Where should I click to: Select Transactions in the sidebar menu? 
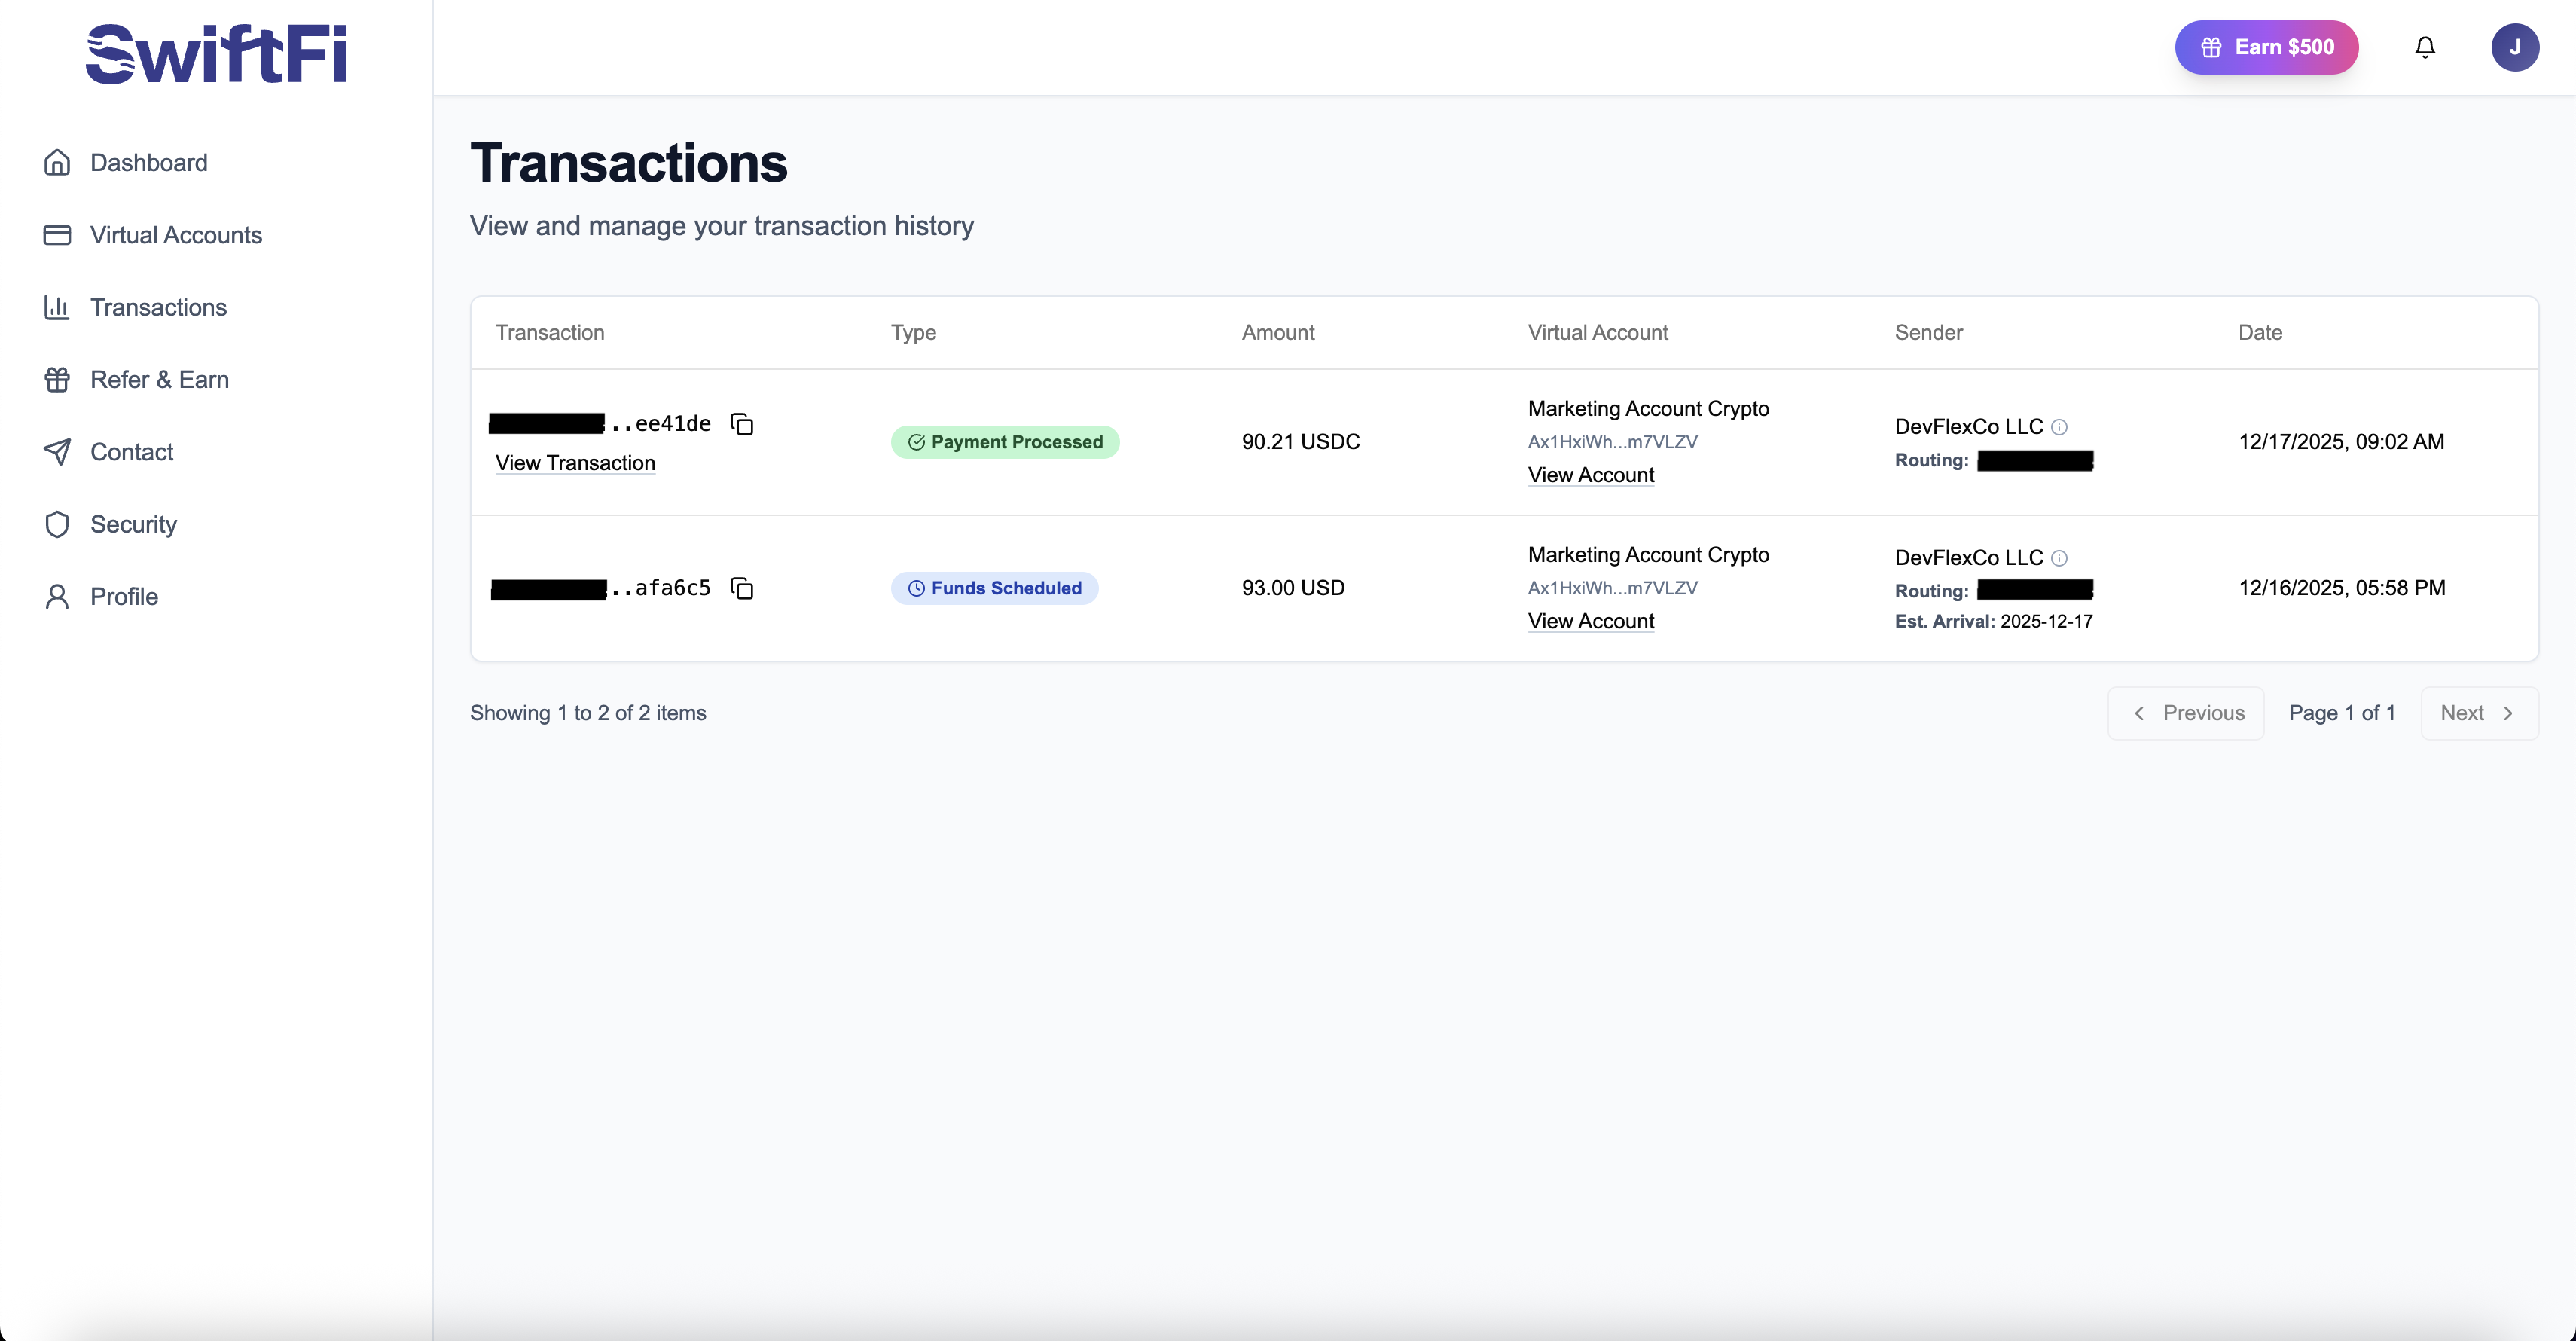click(158, 307)
